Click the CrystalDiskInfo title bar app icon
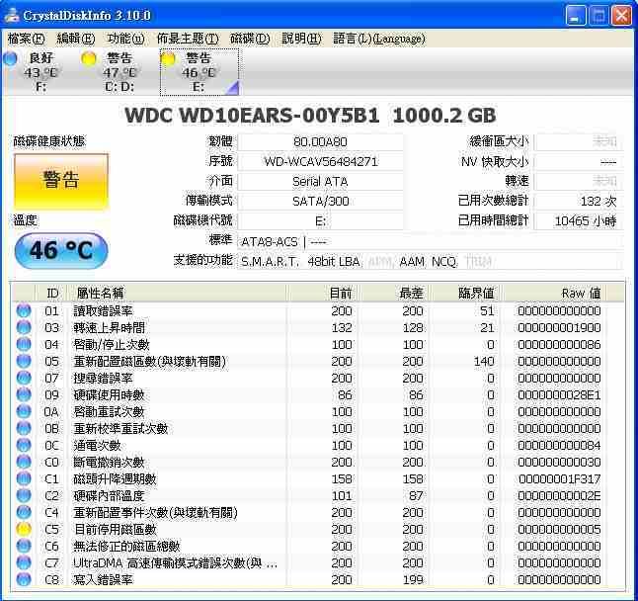 tap(12, 16)
